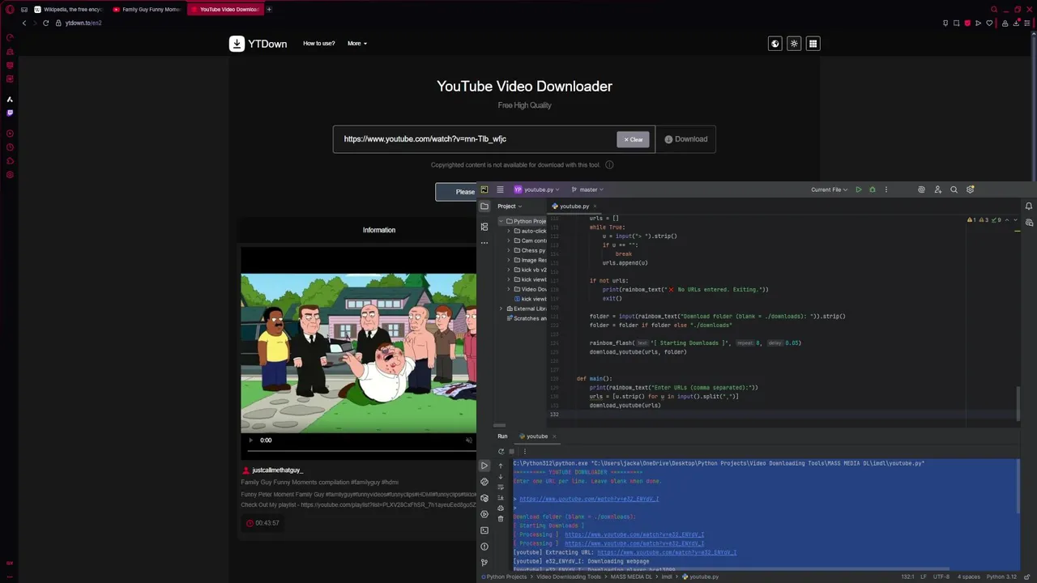Expand External Libraries node
The height and width of the screenshot is (583, 1037).
pyautogui.click(x=501, y=309)
